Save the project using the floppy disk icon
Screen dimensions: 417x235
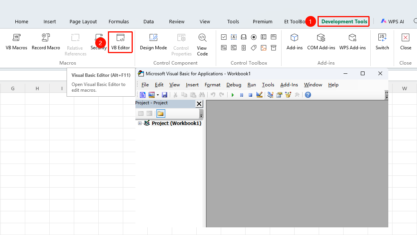point(165,95)
